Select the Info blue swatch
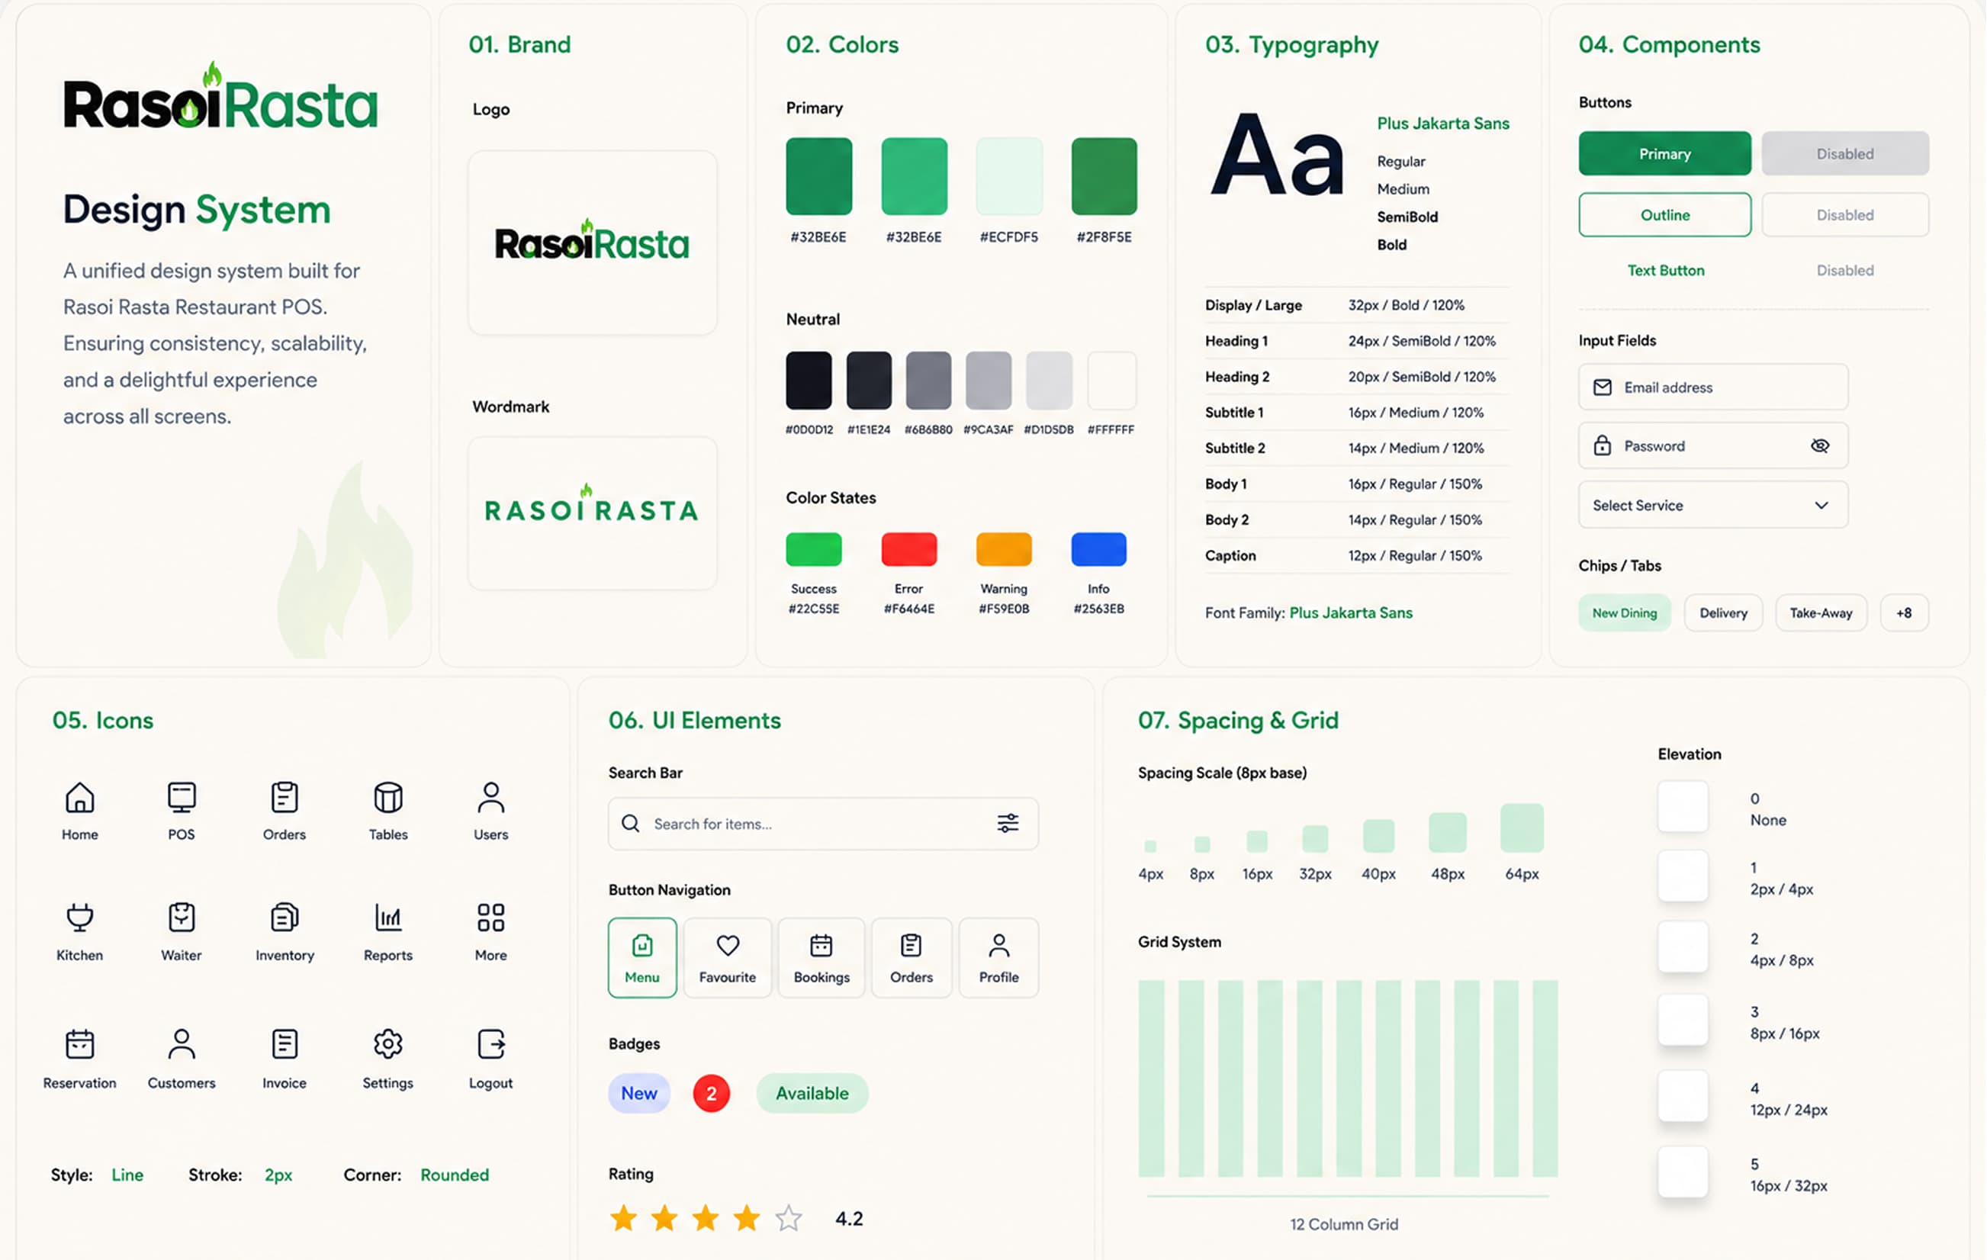 coord(1098,550)
